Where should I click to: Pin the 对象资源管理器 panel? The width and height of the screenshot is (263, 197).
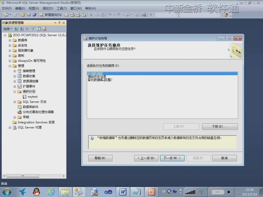click(59, 23)
